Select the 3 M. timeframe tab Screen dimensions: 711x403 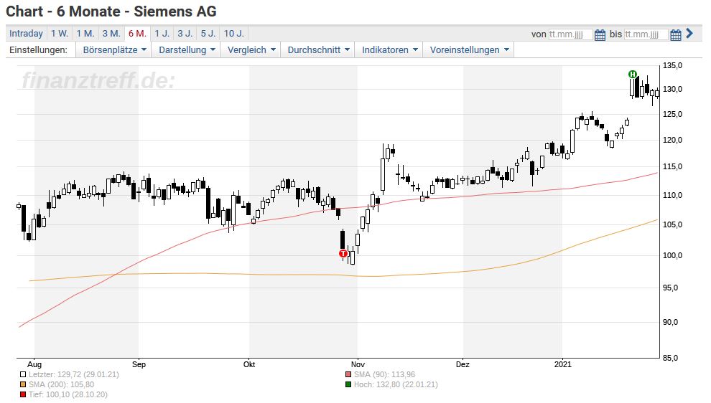point(111,34)
